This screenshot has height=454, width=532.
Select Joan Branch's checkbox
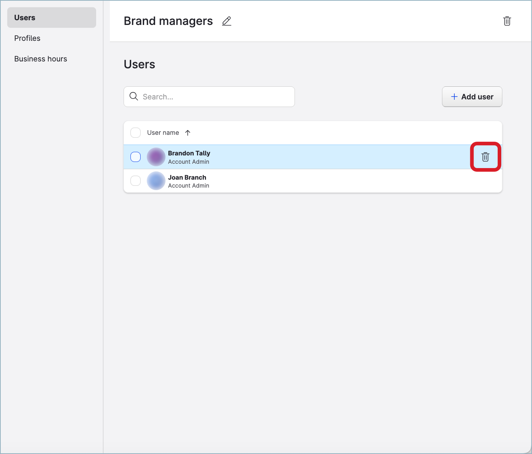point(136,181)
